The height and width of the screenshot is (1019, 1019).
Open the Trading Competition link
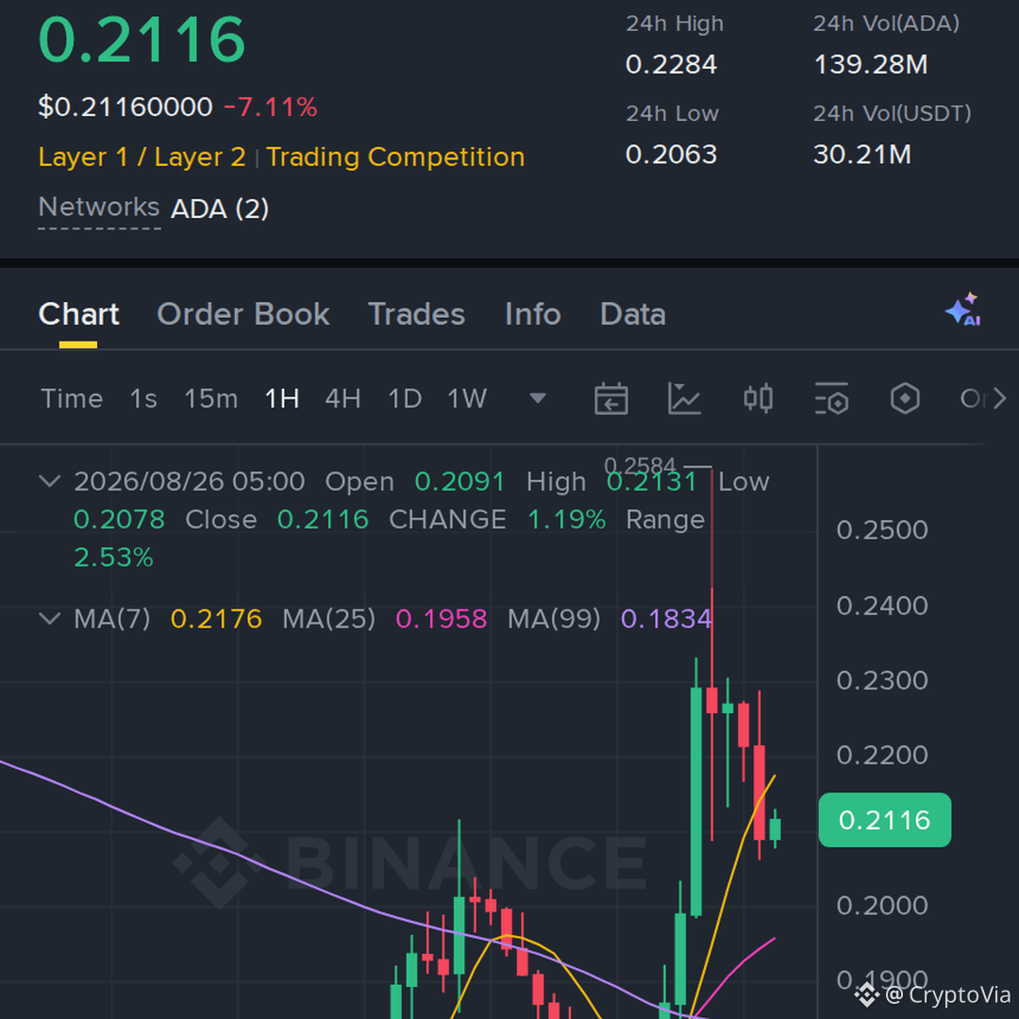coord(395,158)
